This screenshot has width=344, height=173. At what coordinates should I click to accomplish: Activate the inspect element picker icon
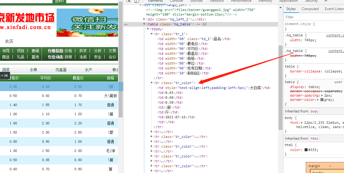point(128,1)
